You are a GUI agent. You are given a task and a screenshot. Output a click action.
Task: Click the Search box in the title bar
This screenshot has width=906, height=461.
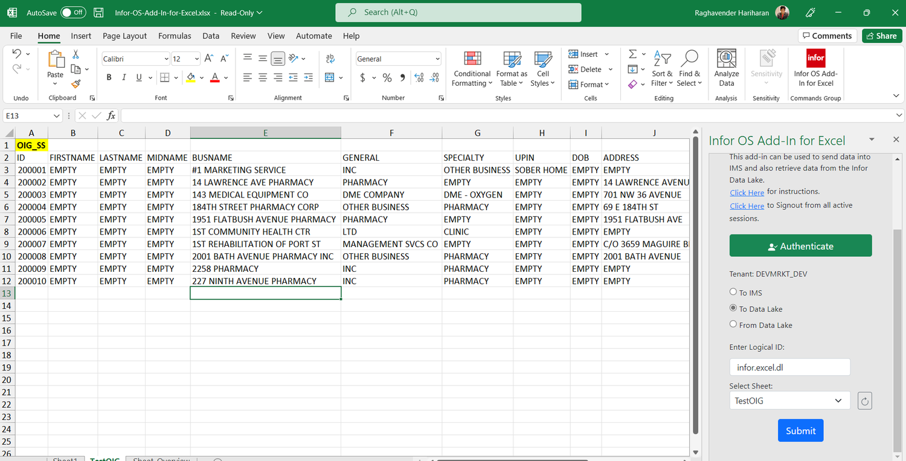tap(458, 12)
